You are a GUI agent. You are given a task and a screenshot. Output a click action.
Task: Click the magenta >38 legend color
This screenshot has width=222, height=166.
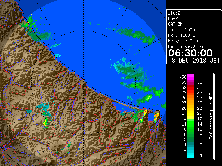click(191, 77)
